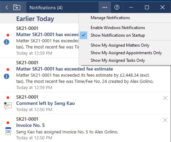The image size is (171, 142).
Task: Dismiss the Comment left by Seng Kao notification
Action: tap(165, 98)
